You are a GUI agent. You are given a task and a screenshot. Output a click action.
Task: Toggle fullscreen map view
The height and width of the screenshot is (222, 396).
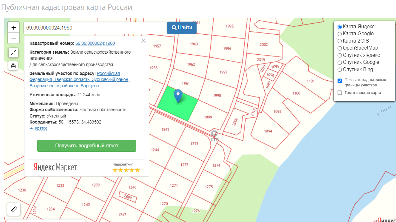(x=13, y=53)
